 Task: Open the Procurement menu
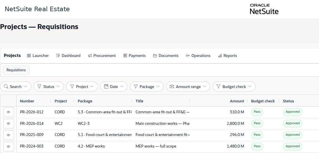(102, 56)
